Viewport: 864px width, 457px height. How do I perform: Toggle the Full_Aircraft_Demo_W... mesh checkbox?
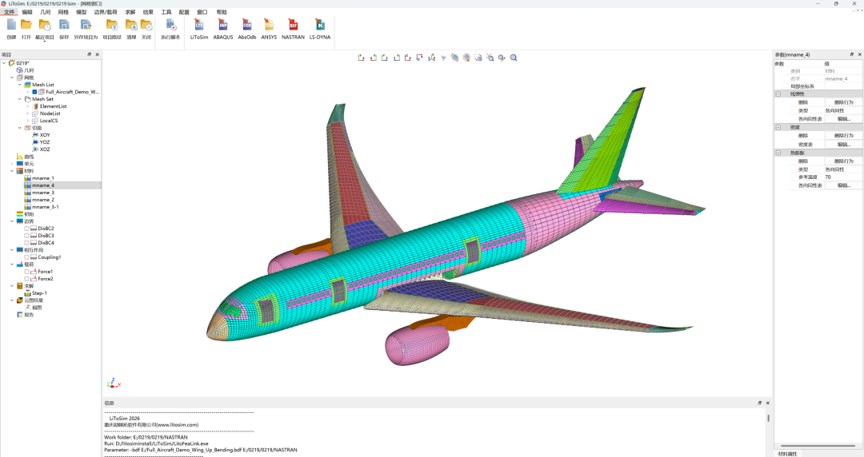click(34, 92)
